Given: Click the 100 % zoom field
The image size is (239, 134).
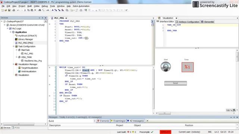Looking at the screenshot, I should (x=229, y=110).
